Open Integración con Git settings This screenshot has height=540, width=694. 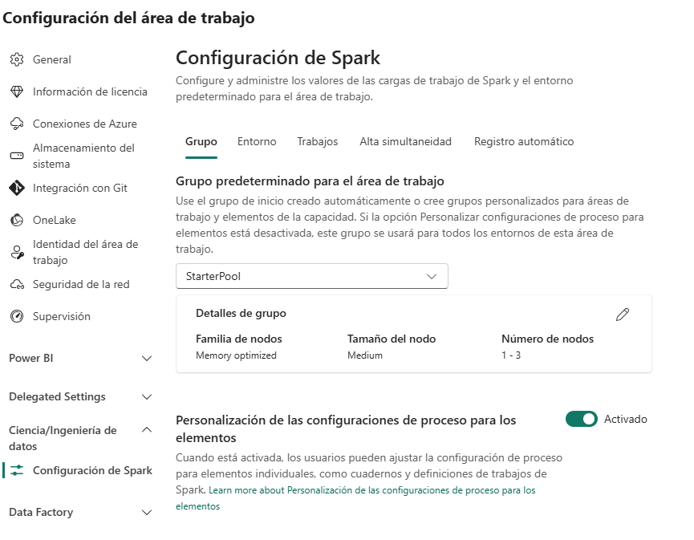coord(17,189)
